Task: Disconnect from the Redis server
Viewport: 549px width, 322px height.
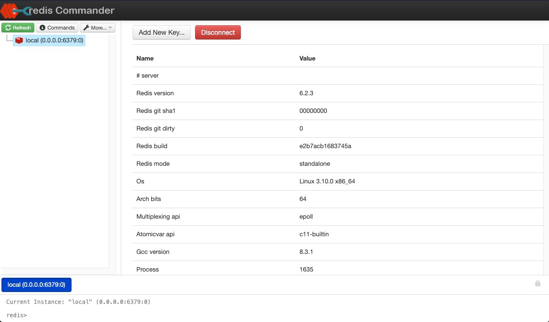Action: click(x=218, y=32)
